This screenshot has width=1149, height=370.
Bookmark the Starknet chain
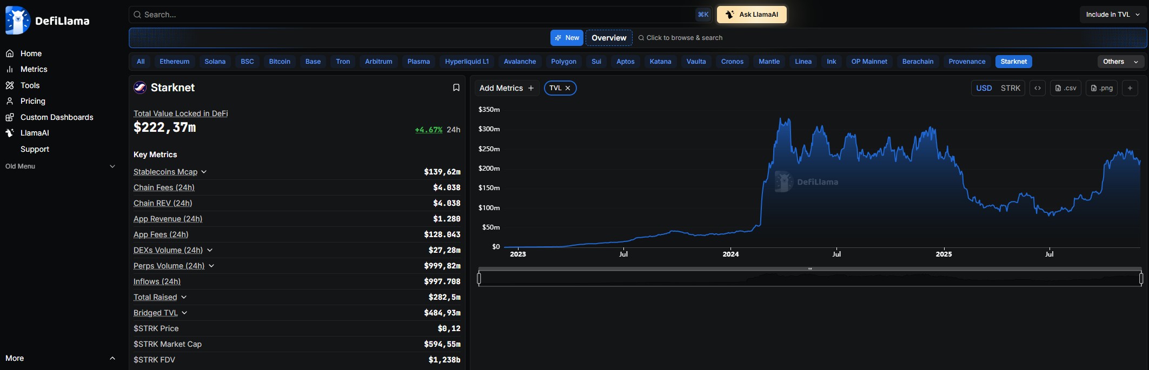456,88
